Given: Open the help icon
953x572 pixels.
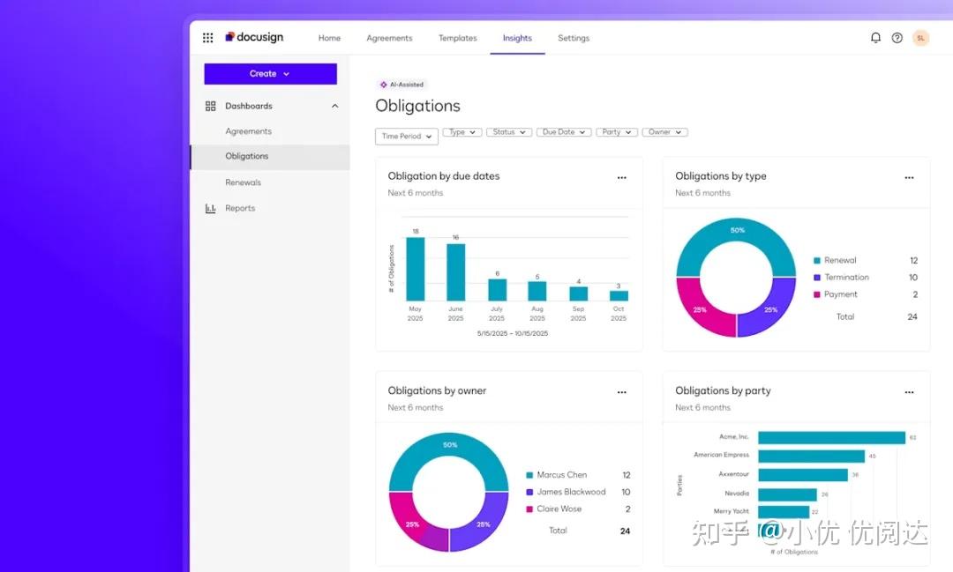Looking at the screenshot, I should 897,37.
